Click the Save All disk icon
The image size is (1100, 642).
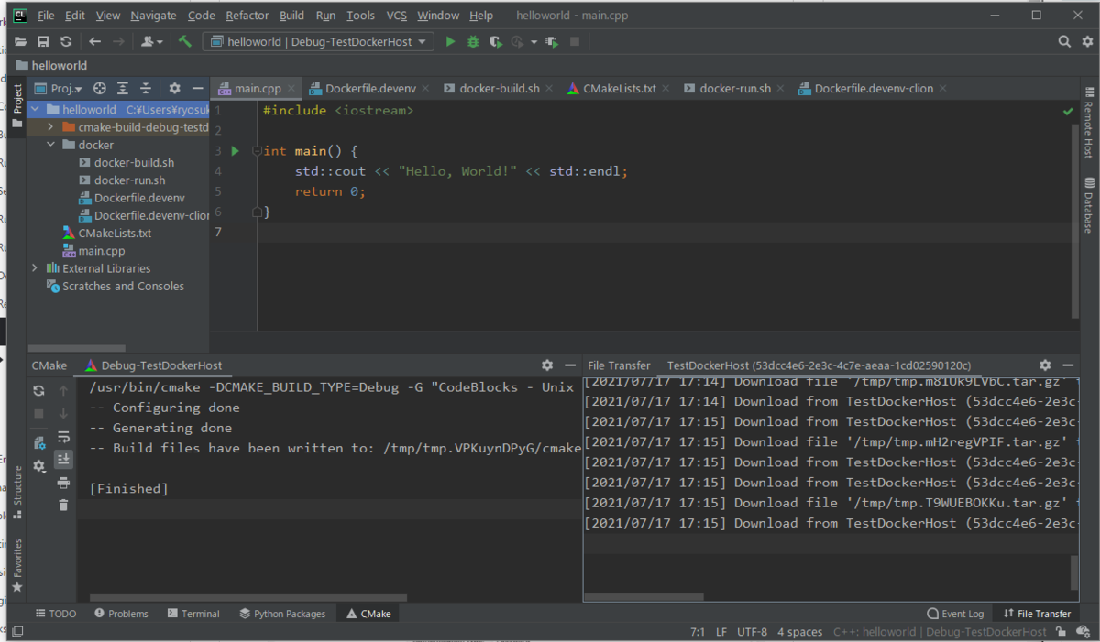coord(42,41)
